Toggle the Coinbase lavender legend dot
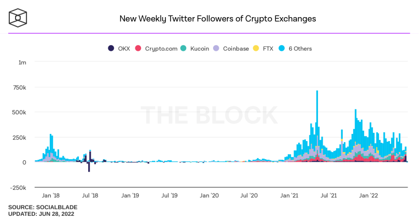 [216, 48]
